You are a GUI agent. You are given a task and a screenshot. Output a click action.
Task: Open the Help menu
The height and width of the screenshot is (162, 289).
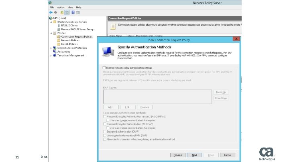[x=79, y=7]
